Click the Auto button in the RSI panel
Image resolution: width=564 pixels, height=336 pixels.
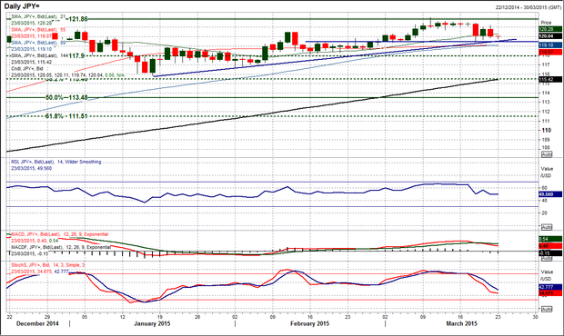547,227
